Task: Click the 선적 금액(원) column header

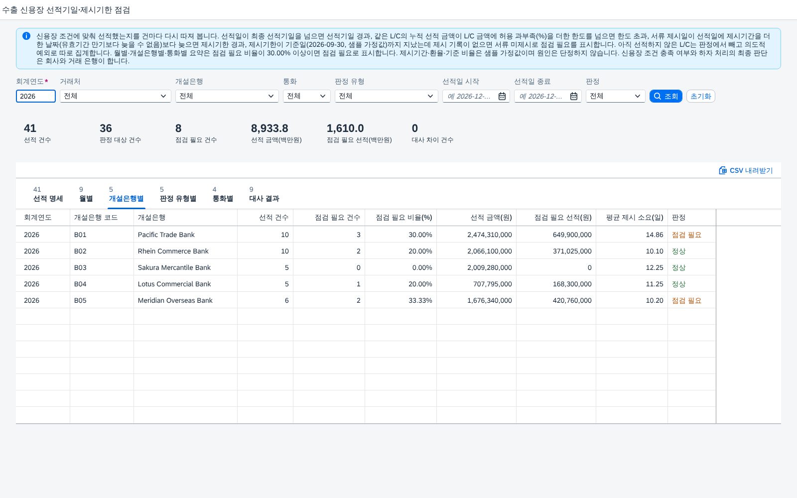Action: click(x=476, y=218)
